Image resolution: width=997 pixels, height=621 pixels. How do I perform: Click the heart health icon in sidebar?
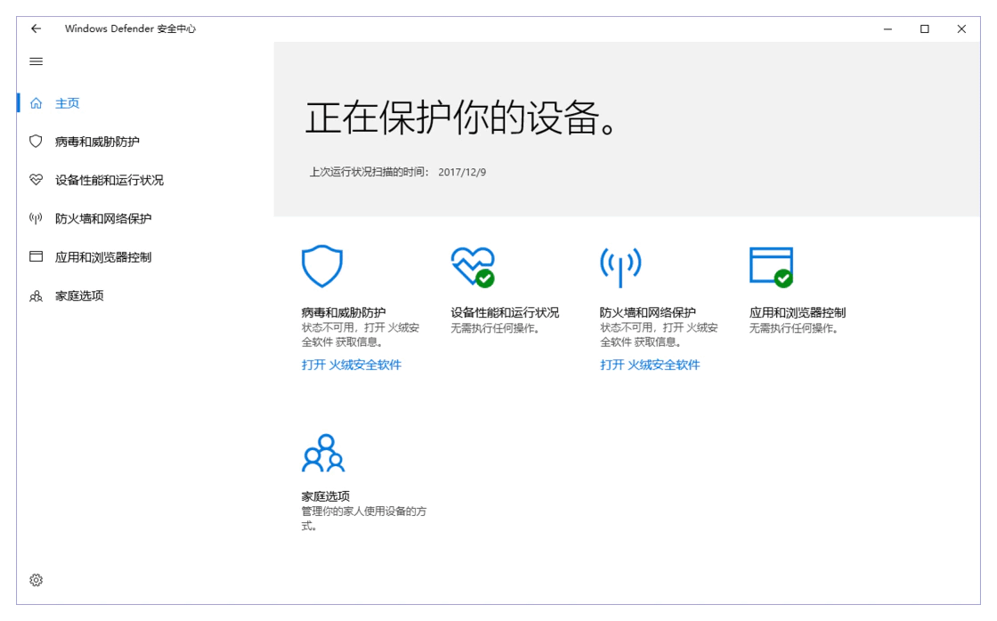point(36,180)
